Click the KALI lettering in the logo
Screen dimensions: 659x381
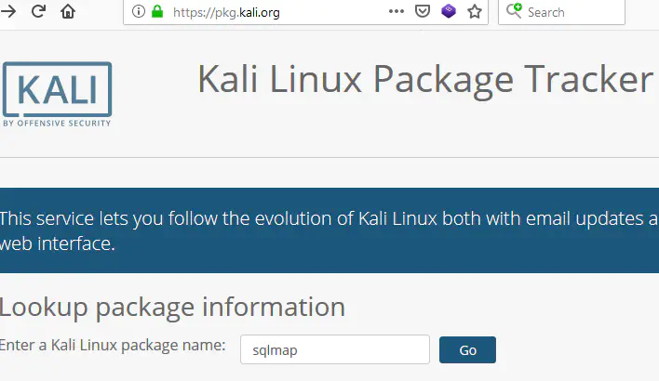point(57,89)
